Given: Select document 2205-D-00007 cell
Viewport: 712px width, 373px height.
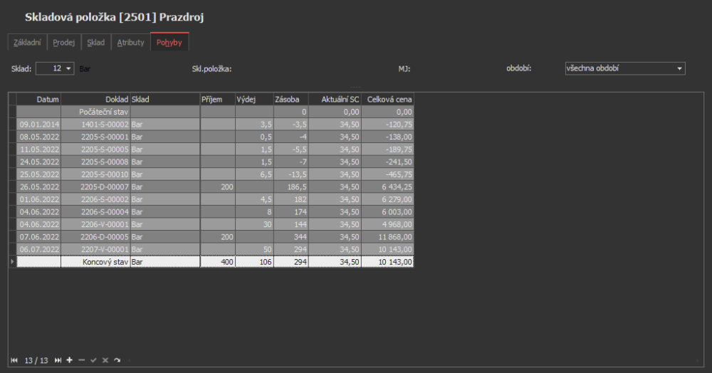Looking at the screenshot, I should (96, 186).
